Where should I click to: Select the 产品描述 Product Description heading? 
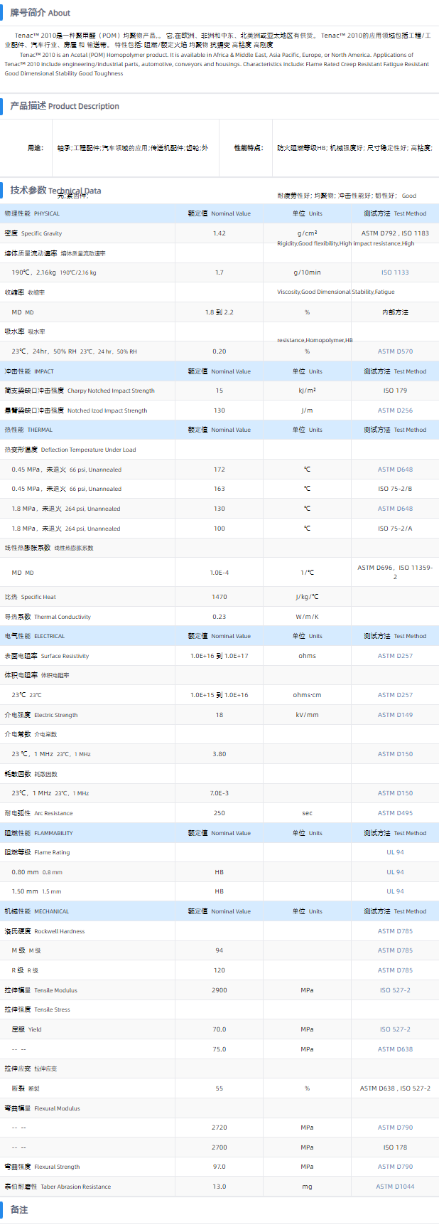click(x=64, y=106)
